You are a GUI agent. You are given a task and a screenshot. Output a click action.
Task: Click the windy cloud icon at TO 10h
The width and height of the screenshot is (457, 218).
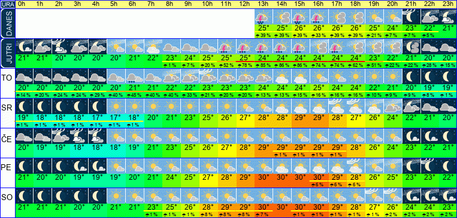[208, 76]
